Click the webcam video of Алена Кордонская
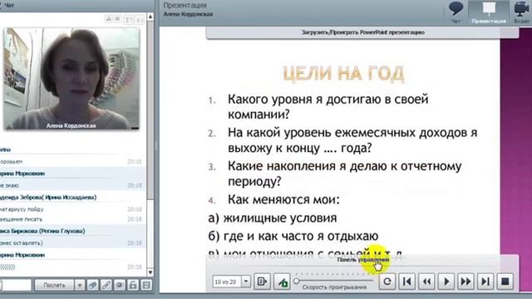 [x=71, y=79]
